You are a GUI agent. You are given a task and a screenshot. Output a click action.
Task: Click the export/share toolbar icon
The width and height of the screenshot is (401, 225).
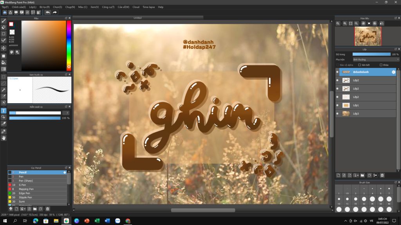[x=11, y=12]
